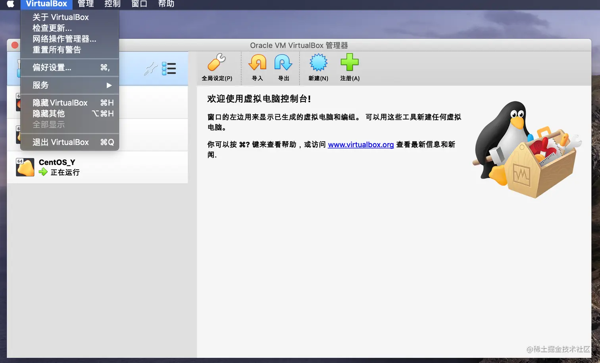The height and width of the screenshot is (363, 600).
Task: Click the Register (注册) green plus icon
Action: (x=350, y=62)
